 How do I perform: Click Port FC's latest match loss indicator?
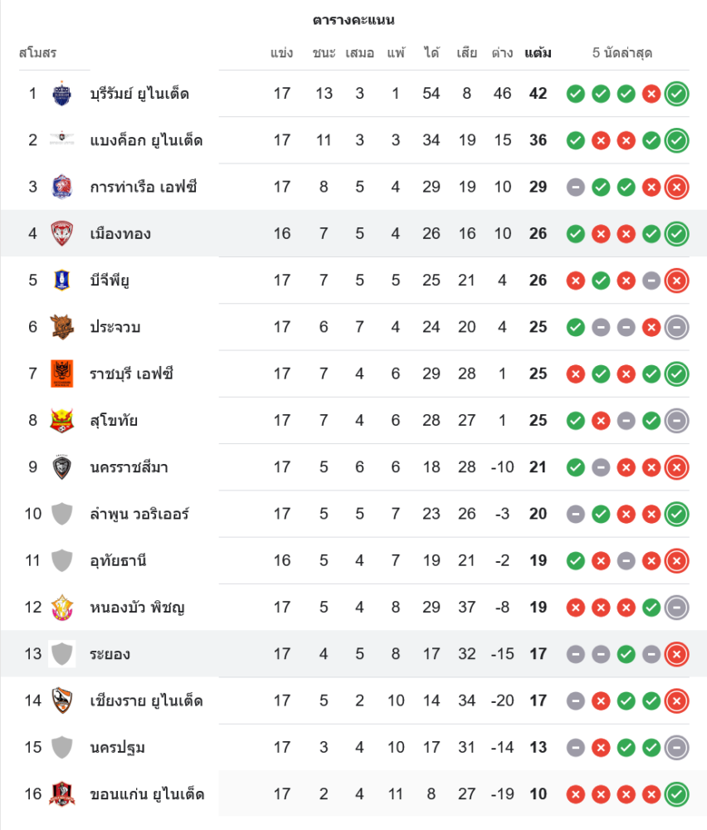pos(677,187)
